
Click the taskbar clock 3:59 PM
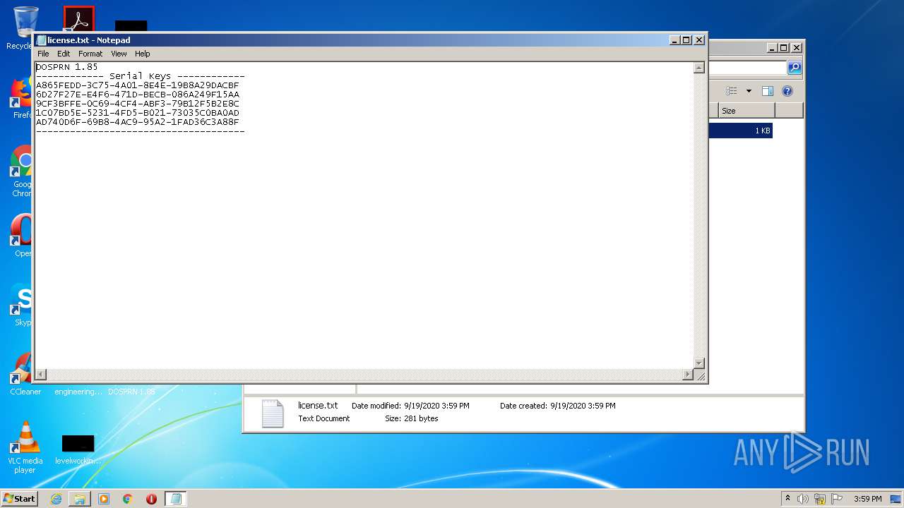[867, 499]
